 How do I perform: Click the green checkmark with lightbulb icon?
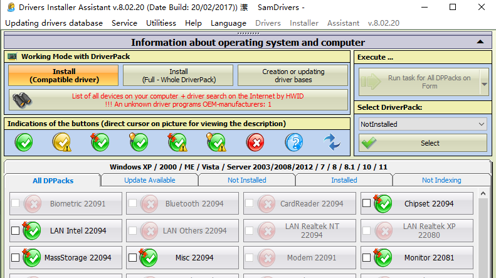pyautogui.click(x=139, y=142)
